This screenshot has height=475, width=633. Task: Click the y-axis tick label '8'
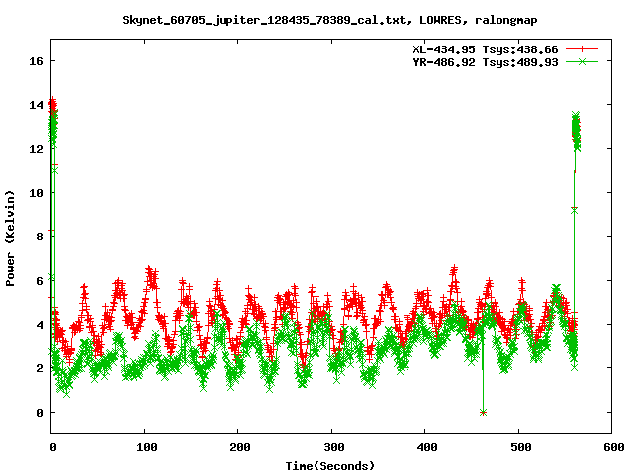pos(40,237)
